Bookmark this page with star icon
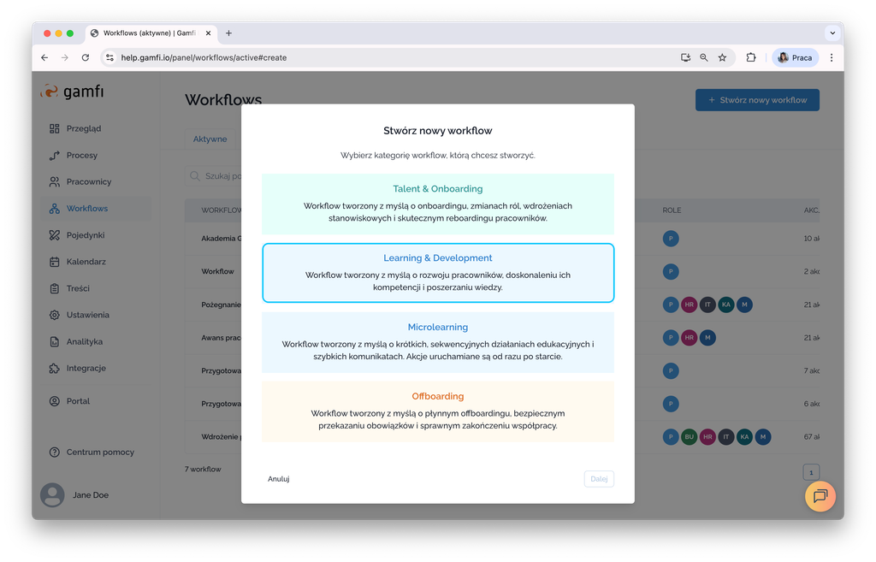 (x=722, y=57)
